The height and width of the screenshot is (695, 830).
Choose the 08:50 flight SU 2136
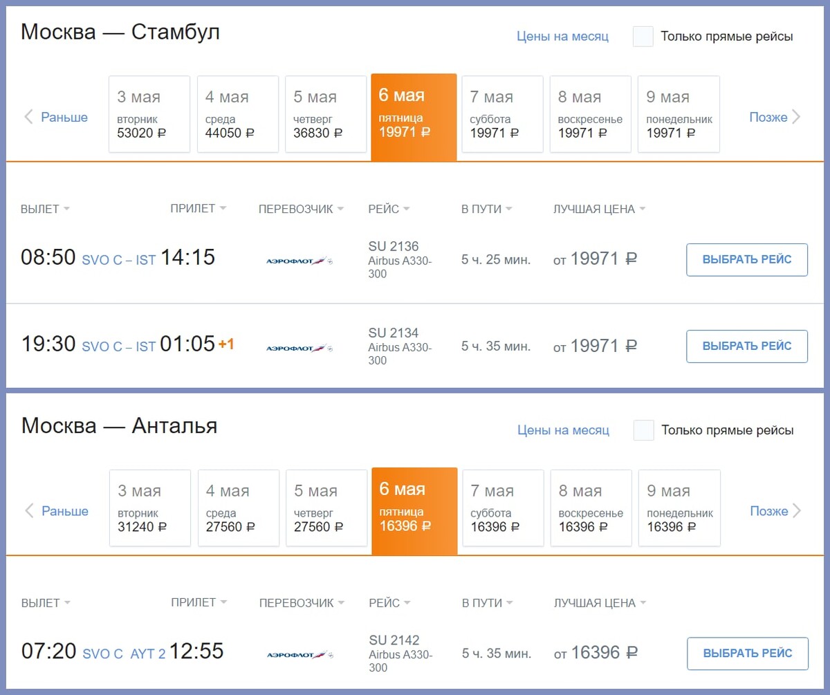[x=747, y=260]
